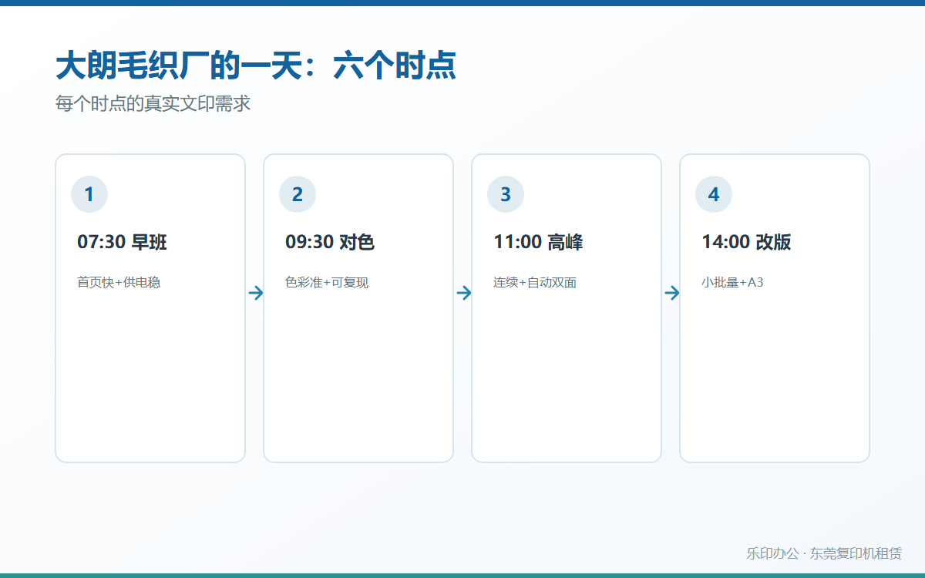Click the heading 14:00 改版
925x578 pixels.
[746, 242]
